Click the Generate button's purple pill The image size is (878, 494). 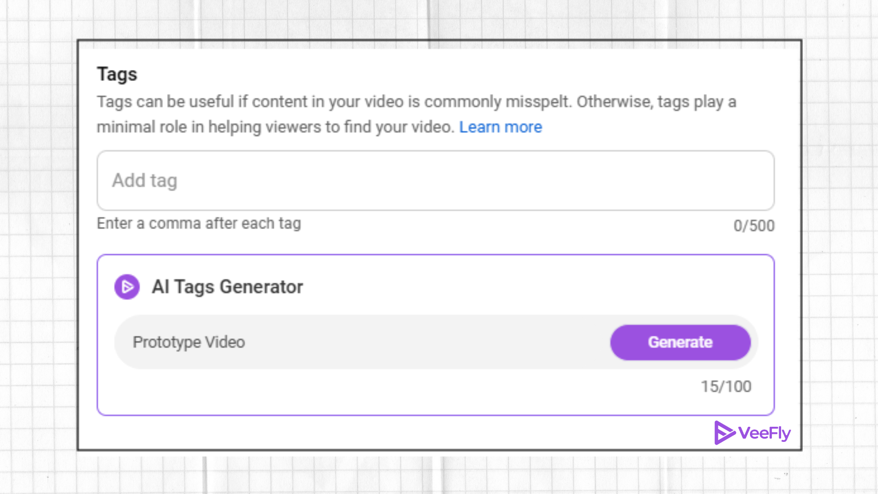coord(680,342)
